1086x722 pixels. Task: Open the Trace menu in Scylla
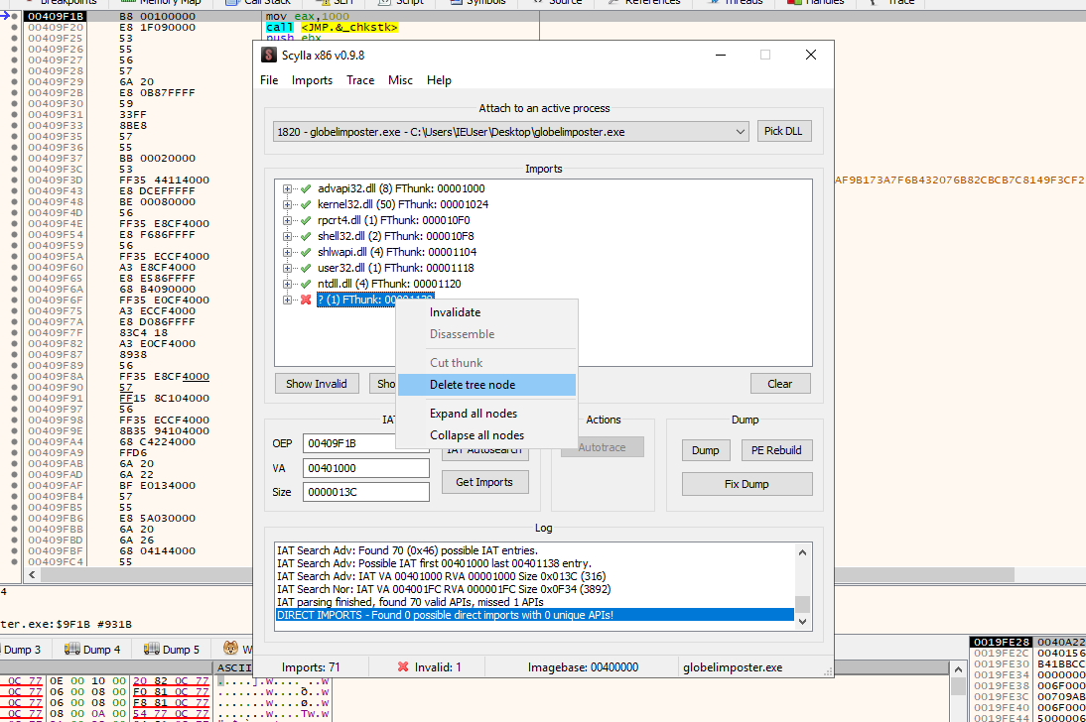pos(360,80)
